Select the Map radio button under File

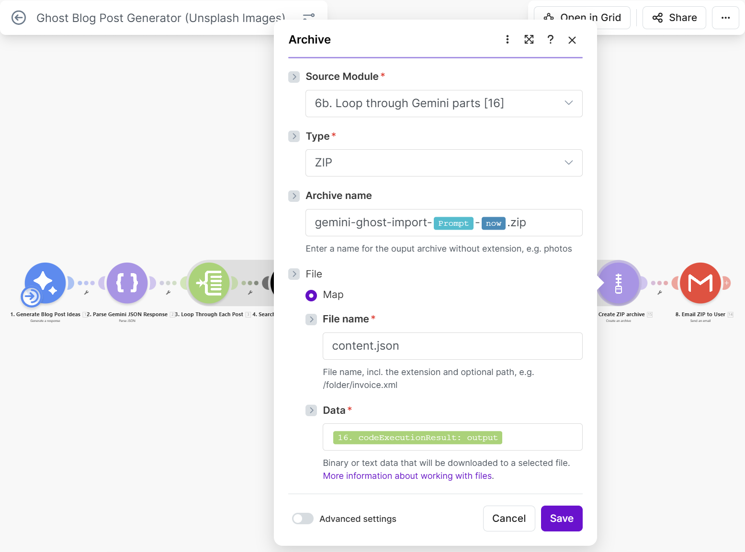(311, 295)
